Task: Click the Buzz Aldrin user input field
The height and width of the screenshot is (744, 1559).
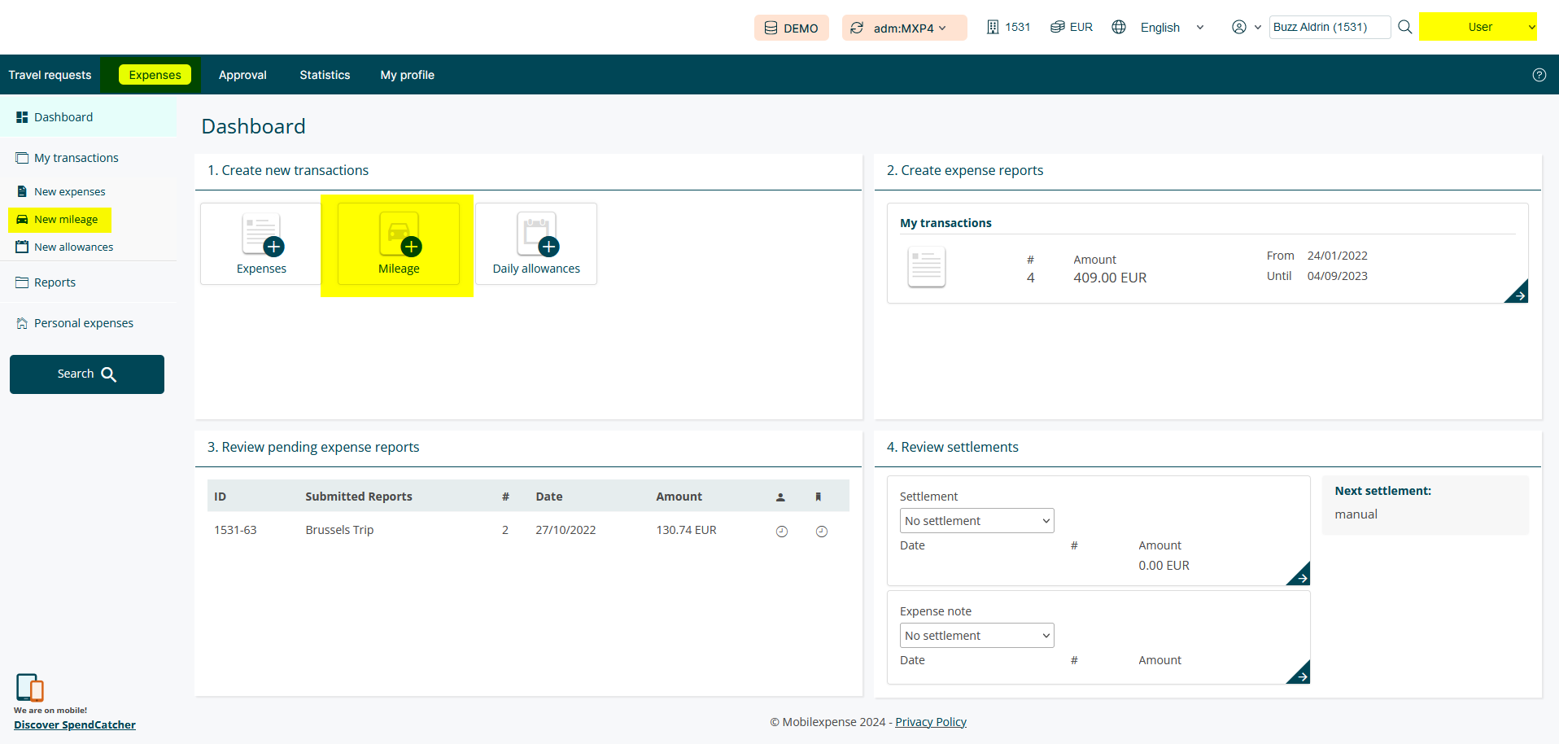Action: 1330,27
